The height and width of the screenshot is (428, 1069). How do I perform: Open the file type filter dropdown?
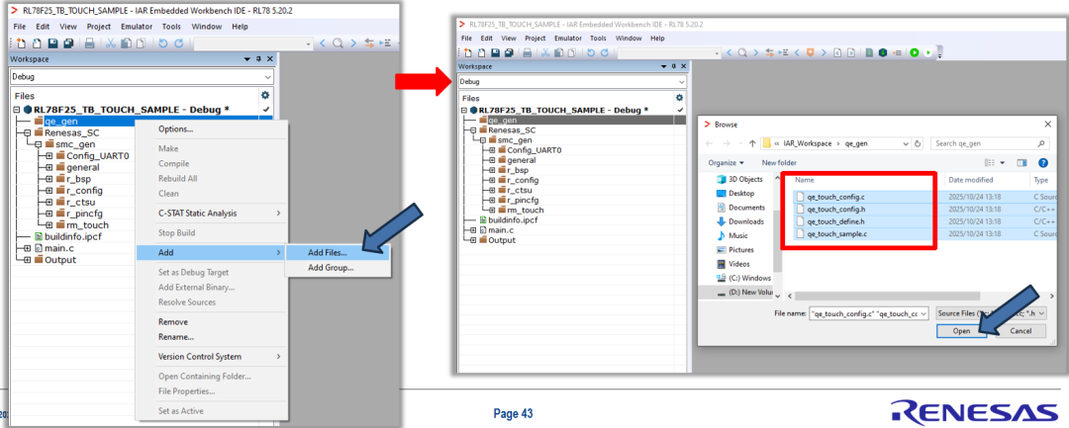[x=999, y=311]
